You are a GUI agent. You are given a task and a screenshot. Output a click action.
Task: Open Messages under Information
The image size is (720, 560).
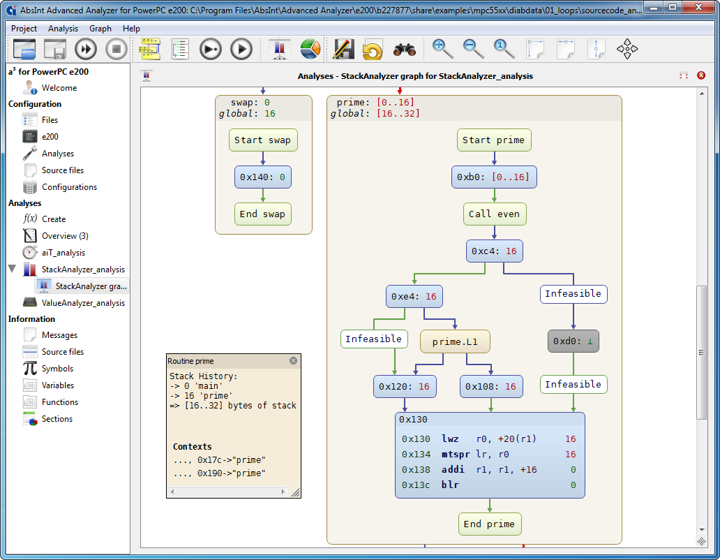60,335
